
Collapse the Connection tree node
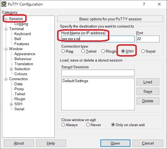pyautogui.click(x=6, y=79)
